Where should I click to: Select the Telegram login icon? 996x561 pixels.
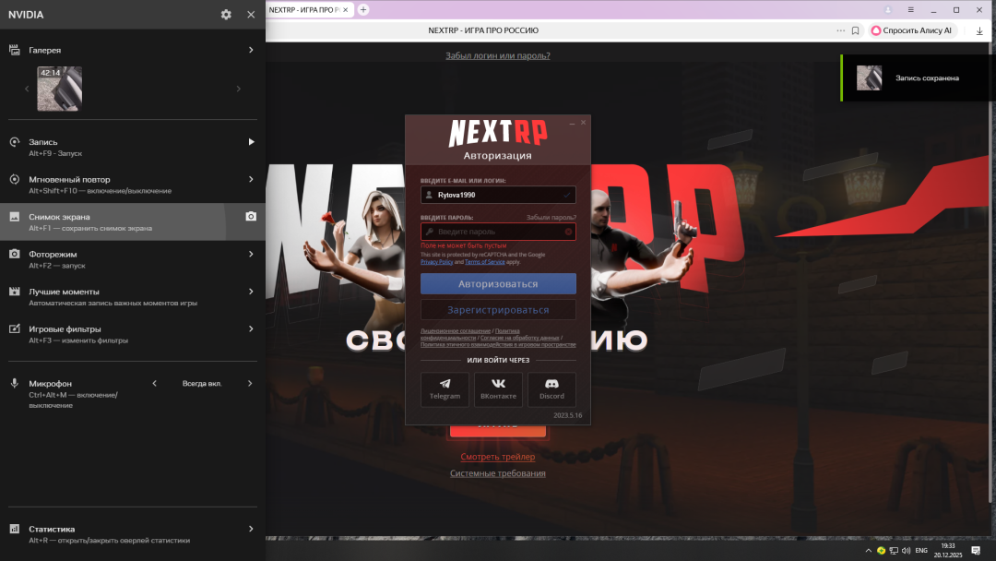(x=445, y=383)
